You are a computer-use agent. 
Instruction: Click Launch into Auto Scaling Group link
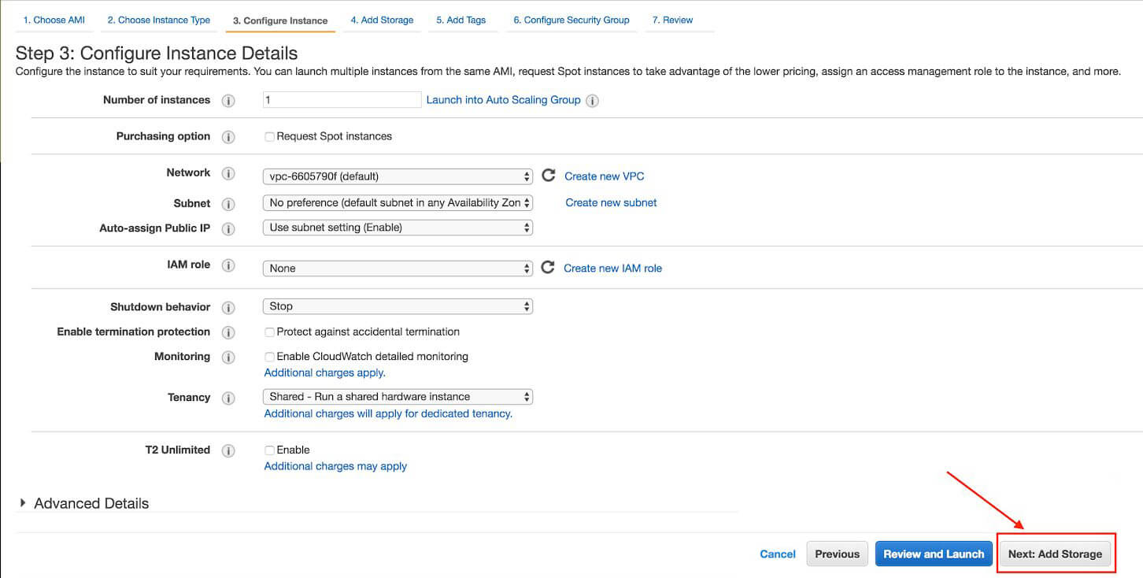504,100
